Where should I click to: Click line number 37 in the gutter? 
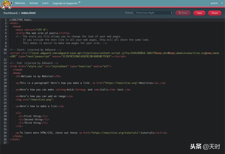pyautogui.click(x=5, y=143)
